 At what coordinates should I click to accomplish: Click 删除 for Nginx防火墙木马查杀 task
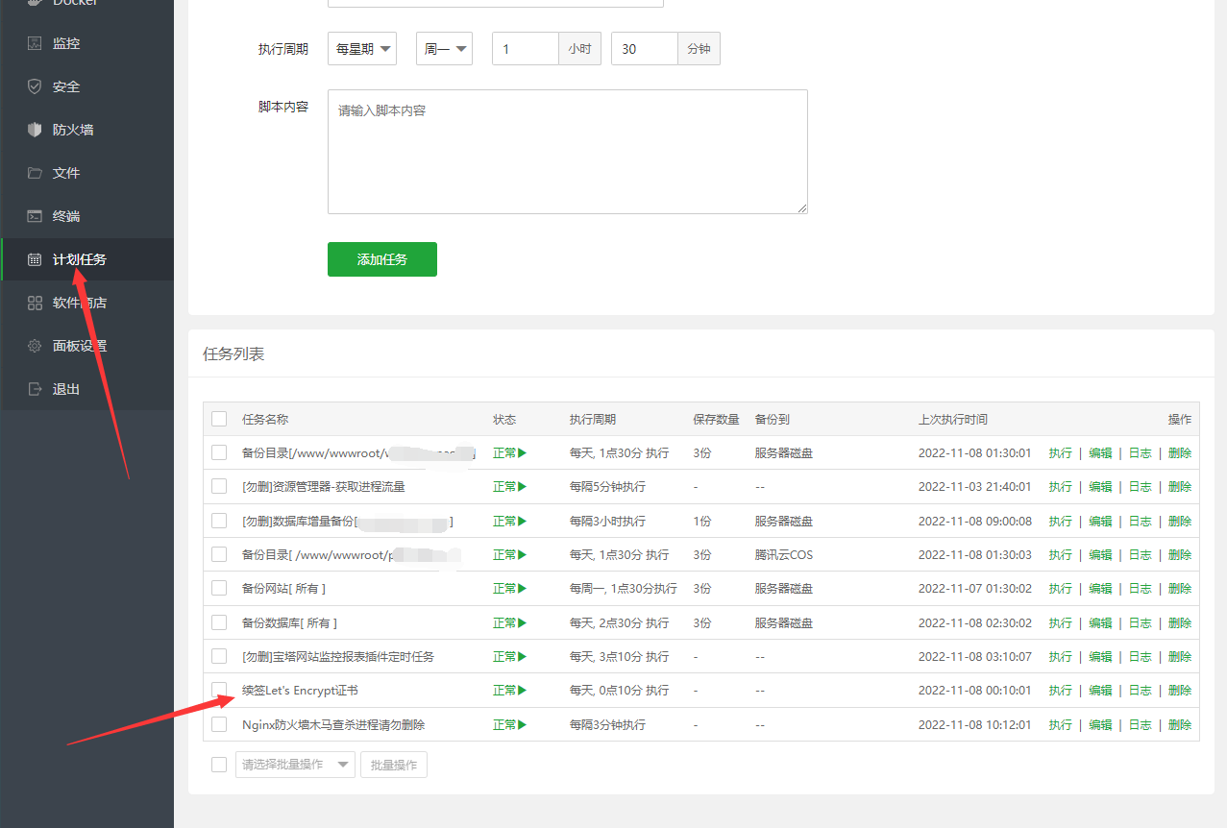click(1180, 724)
